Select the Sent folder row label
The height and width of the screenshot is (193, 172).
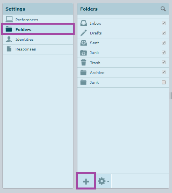95,43
